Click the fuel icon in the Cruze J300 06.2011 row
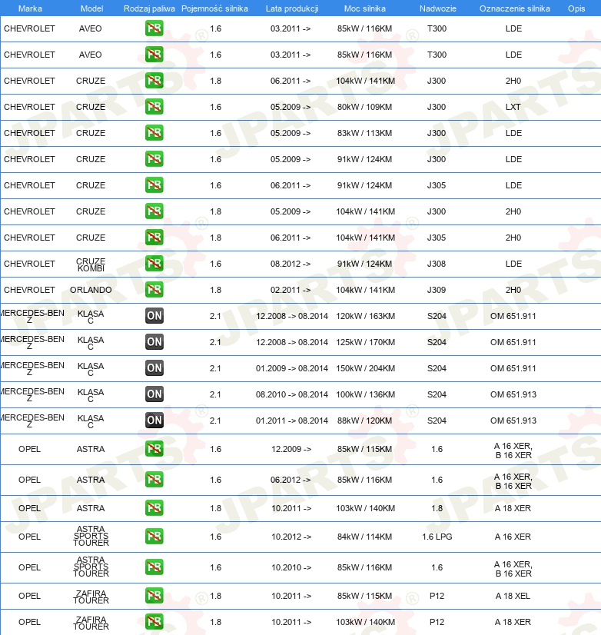Screen dimensions: 601x635 [x=154, y=81]
